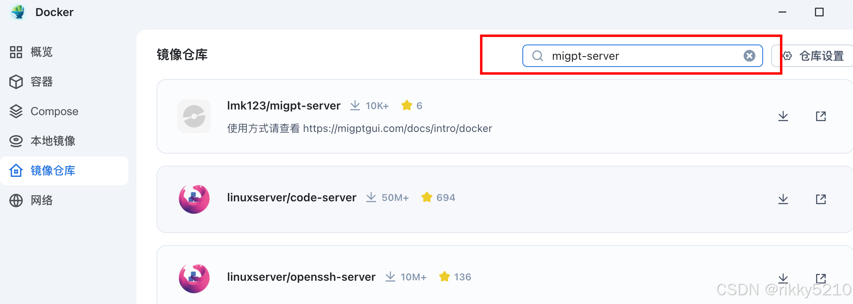Viewport: 853px width, 304px height.
Task: Click the 10M+ download count
Action: pyautogui.click(x=413, y=277)
